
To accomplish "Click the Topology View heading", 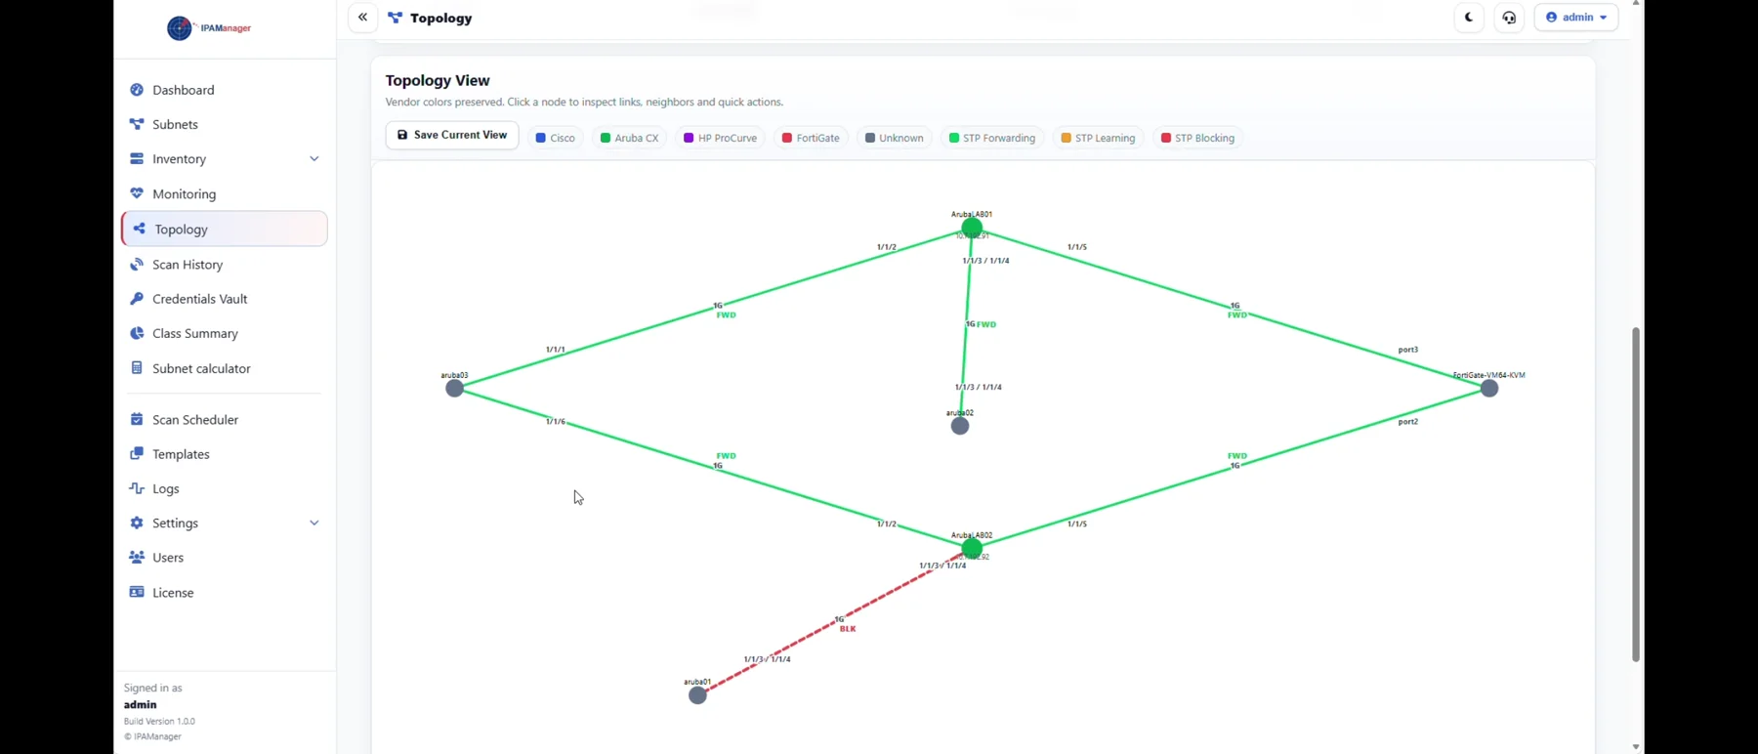I will [x=438, y=81].
